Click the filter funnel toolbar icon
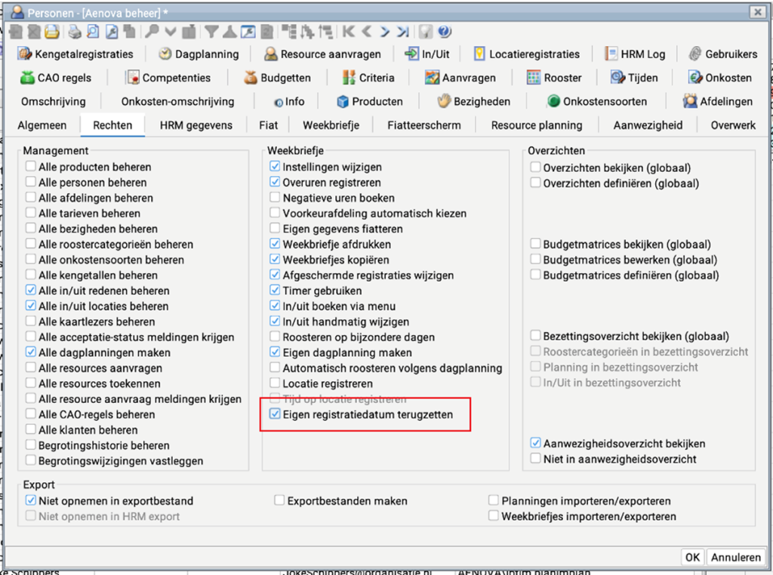The height and width of the screenshot is (575, 773). point(211,32)
